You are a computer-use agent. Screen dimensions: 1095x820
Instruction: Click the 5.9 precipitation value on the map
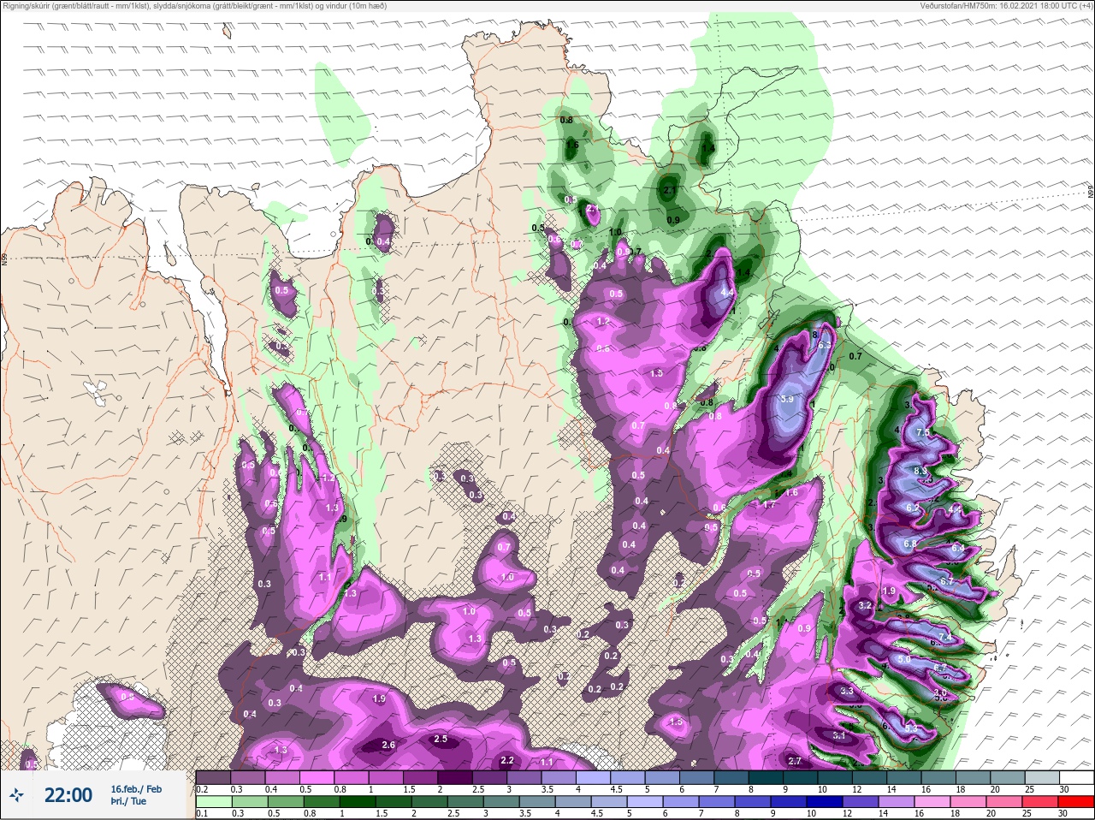786,399
